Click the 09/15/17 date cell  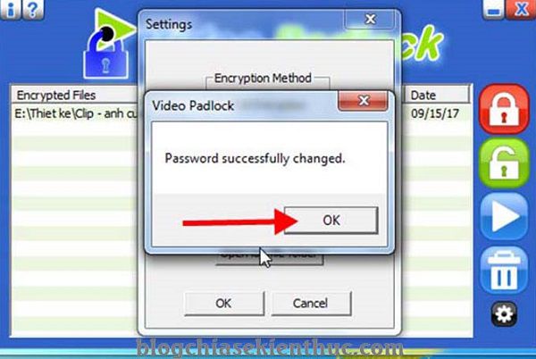435,113
